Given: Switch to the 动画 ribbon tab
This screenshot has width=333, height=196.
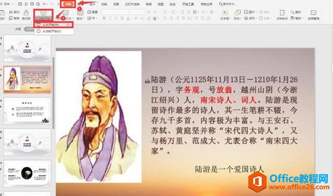Looking at the screenshot, I should [116, 4].
